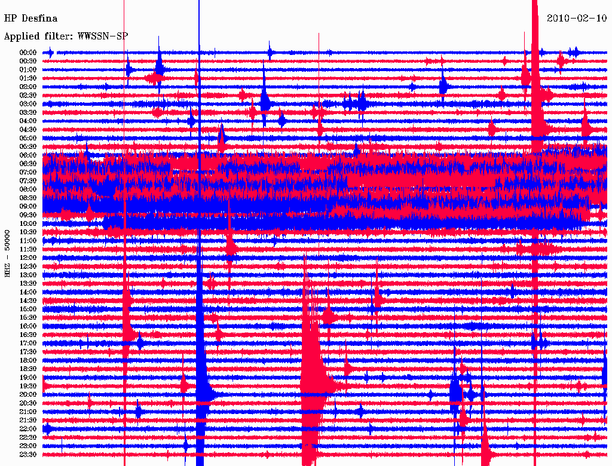
Task: Click the 10:30 time label
Action: 28,232
